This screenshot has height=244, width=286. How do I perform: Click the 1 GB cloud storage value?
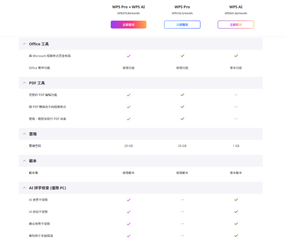[236, 146]
